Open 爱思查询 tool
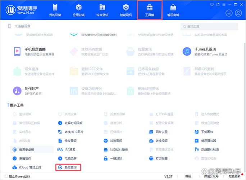 point(68,167)
